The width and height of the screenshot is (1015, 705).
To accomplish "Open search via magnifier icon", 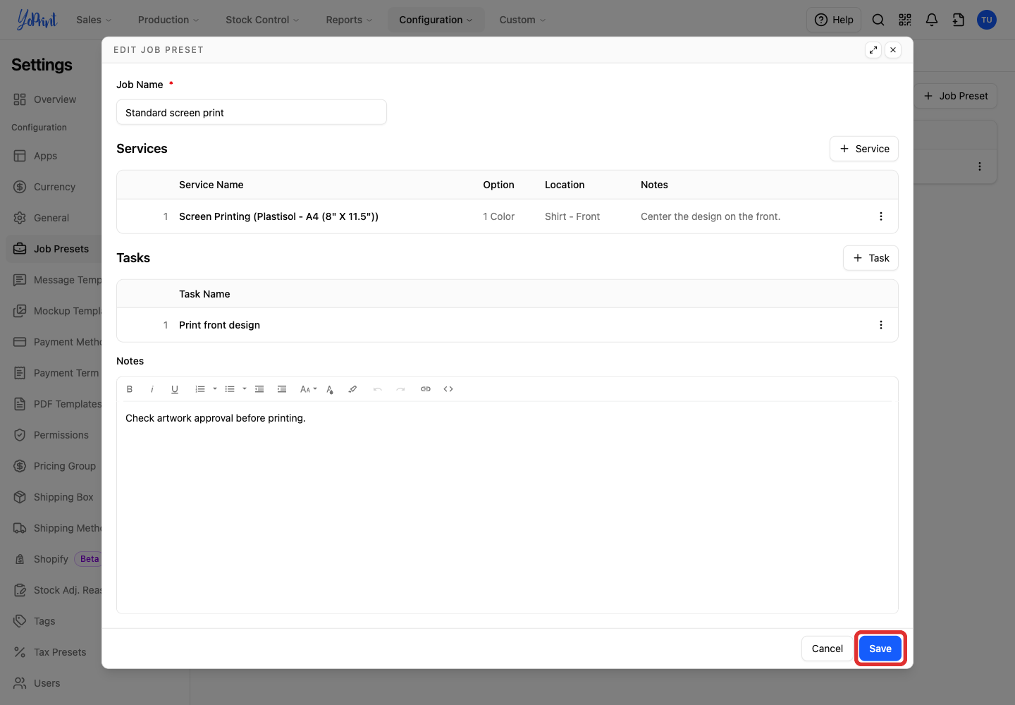I will click(x=878, y=20).
